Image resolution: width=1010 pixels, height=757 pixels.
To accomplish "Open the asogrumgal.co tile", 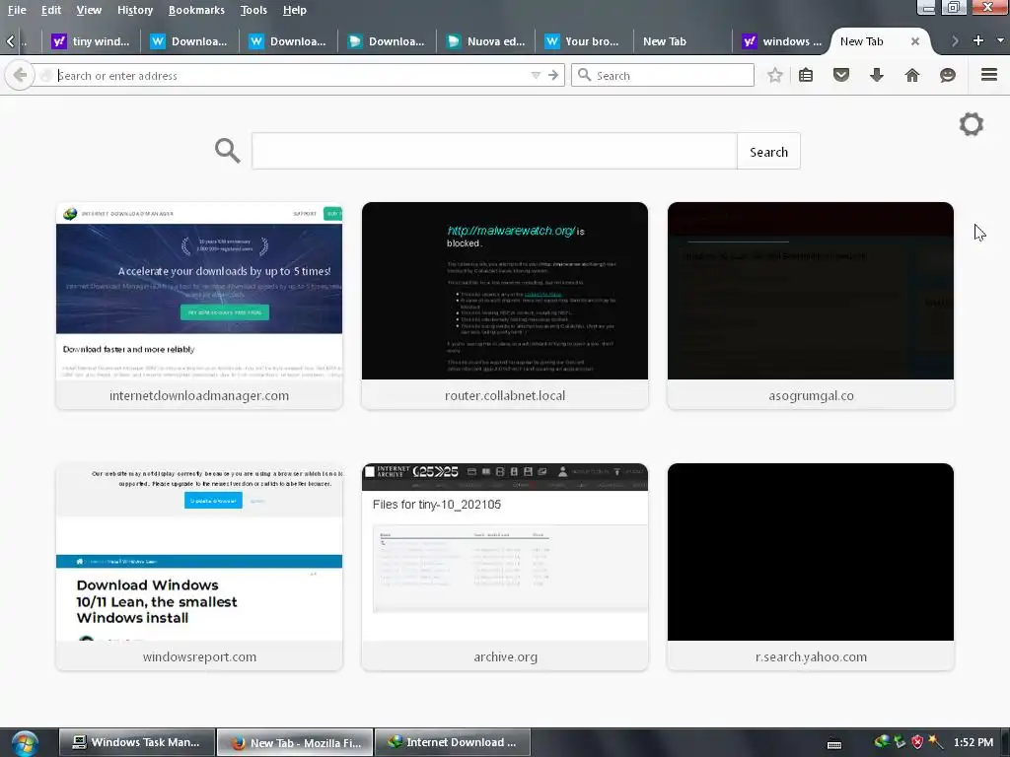I will click(x=811, y=306).
